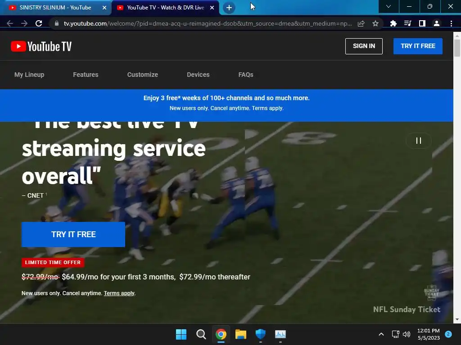Screen dimensions: 461x345
Task: Open the Customize section
Action: [x=143, y=75]
